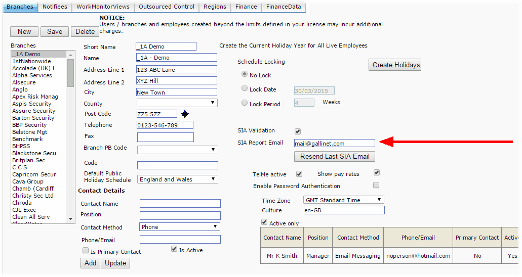This screenshot has height=277, width=522.
Task: Go to the FinanceData tab
Action: pos(284,7)
